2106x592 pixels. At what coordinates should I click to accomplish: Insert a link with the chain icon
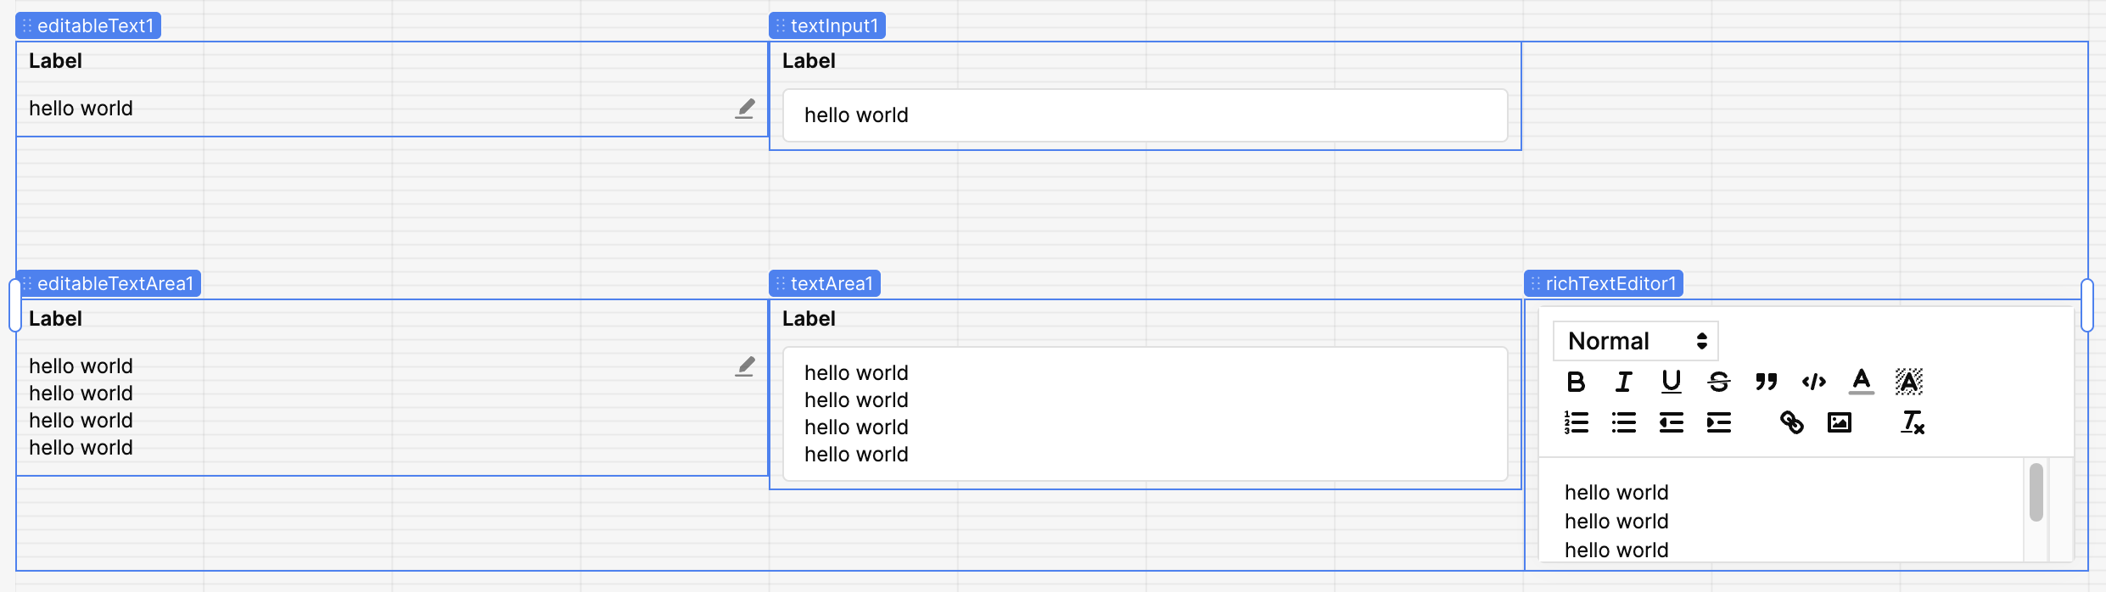1791,422
